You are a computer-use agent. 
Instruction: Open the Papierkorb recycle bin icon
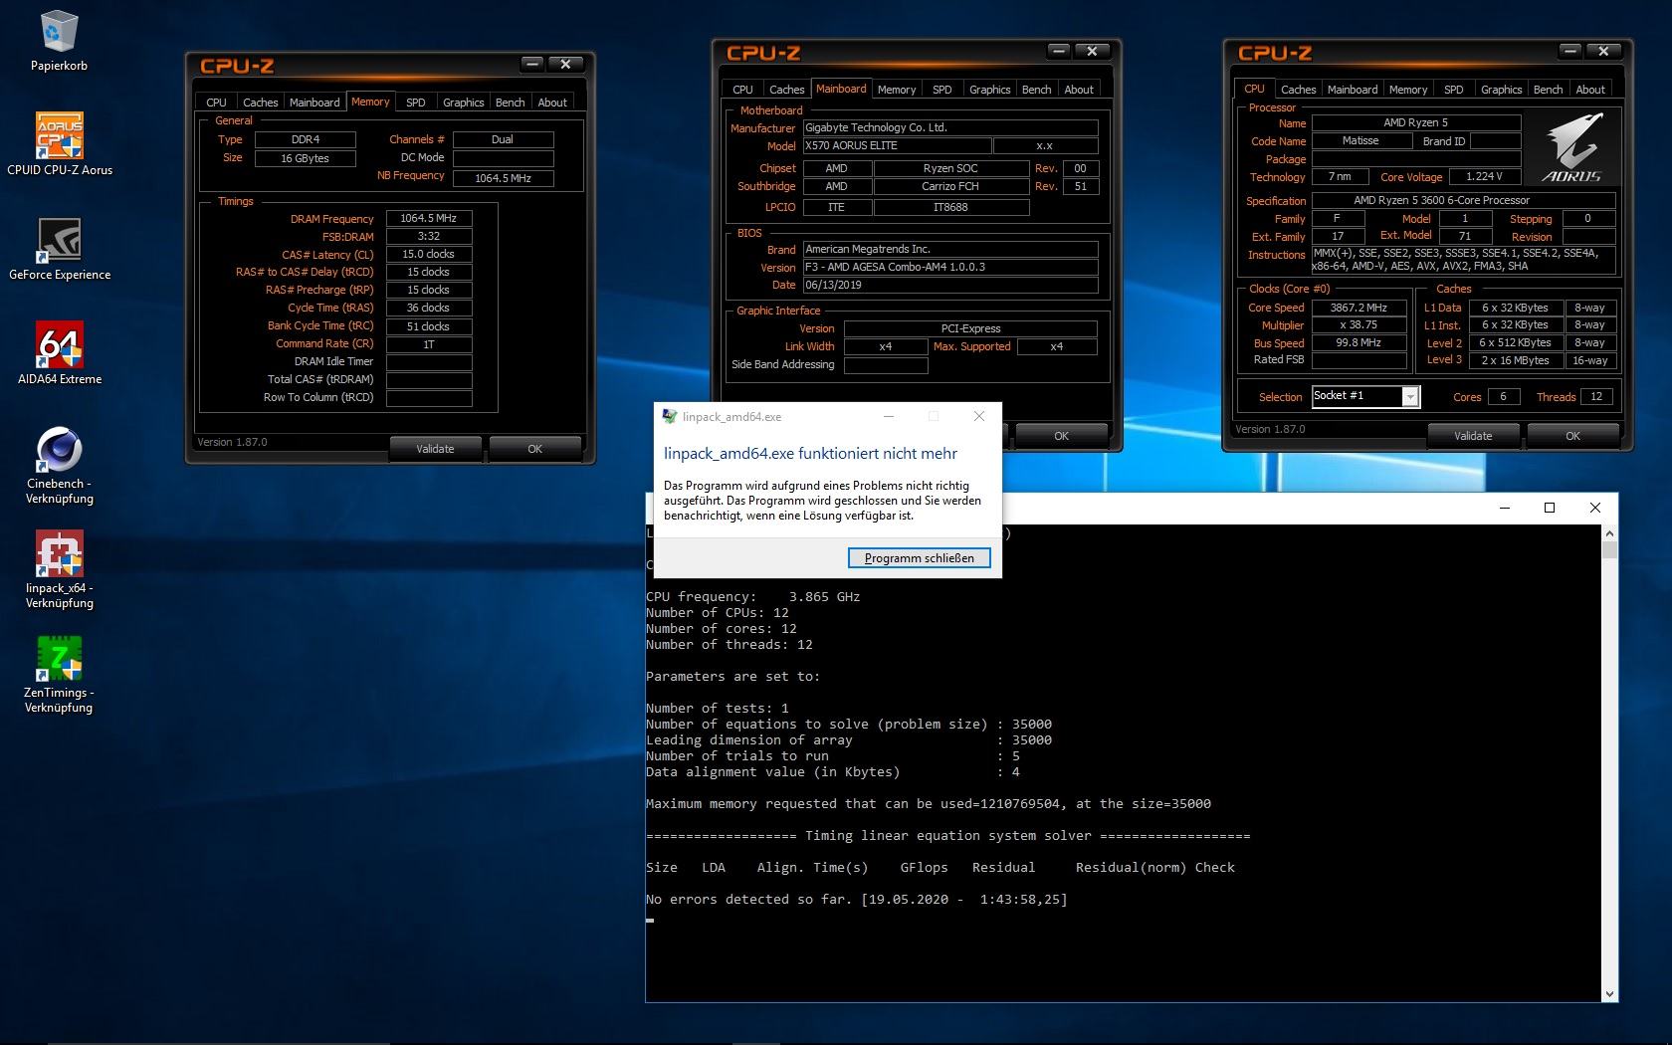coord(59,33)
